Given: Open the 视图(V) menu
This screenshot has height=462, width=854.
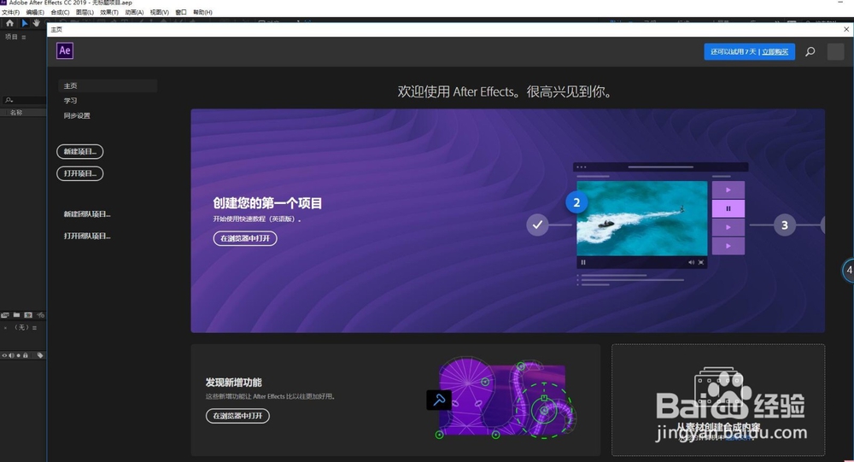Looking at the screenshot, I should click(159, 12).
